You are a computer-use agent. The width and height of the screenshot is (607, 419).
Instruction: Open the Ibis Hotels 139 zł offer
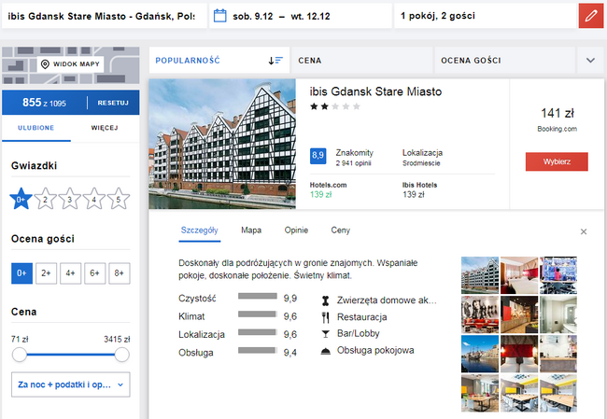point(419,190)
